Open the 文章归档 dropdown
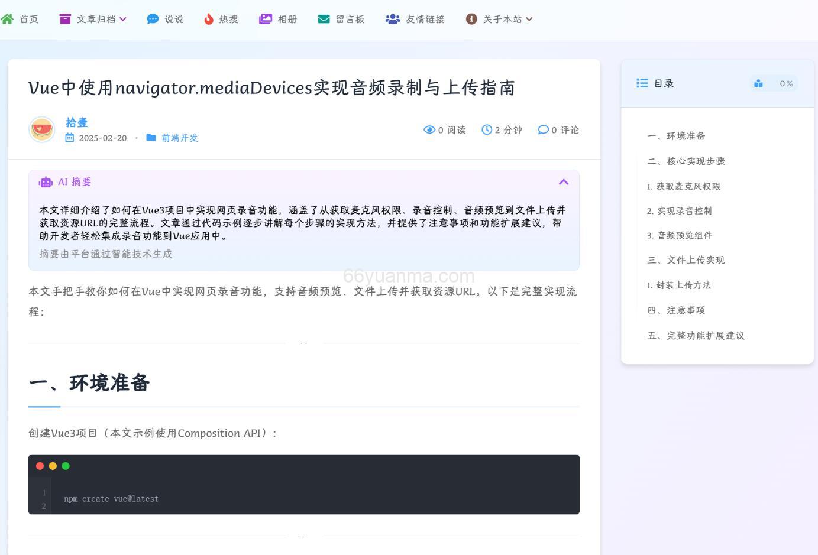Image resolution: width=818 pixels, height=555 pixels. tap(92, 18)
